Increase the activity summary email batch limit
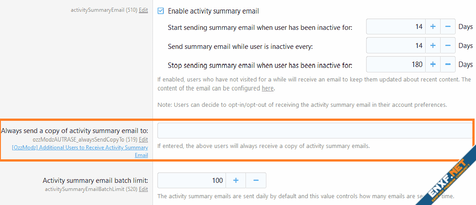 [x=236, y=181]
